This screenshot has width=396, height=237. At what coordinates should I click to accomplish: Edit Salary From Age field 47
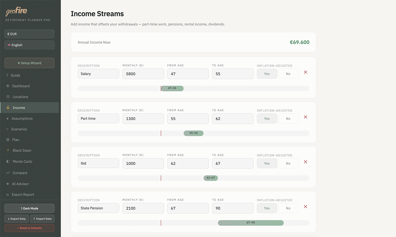coord(188,74)
